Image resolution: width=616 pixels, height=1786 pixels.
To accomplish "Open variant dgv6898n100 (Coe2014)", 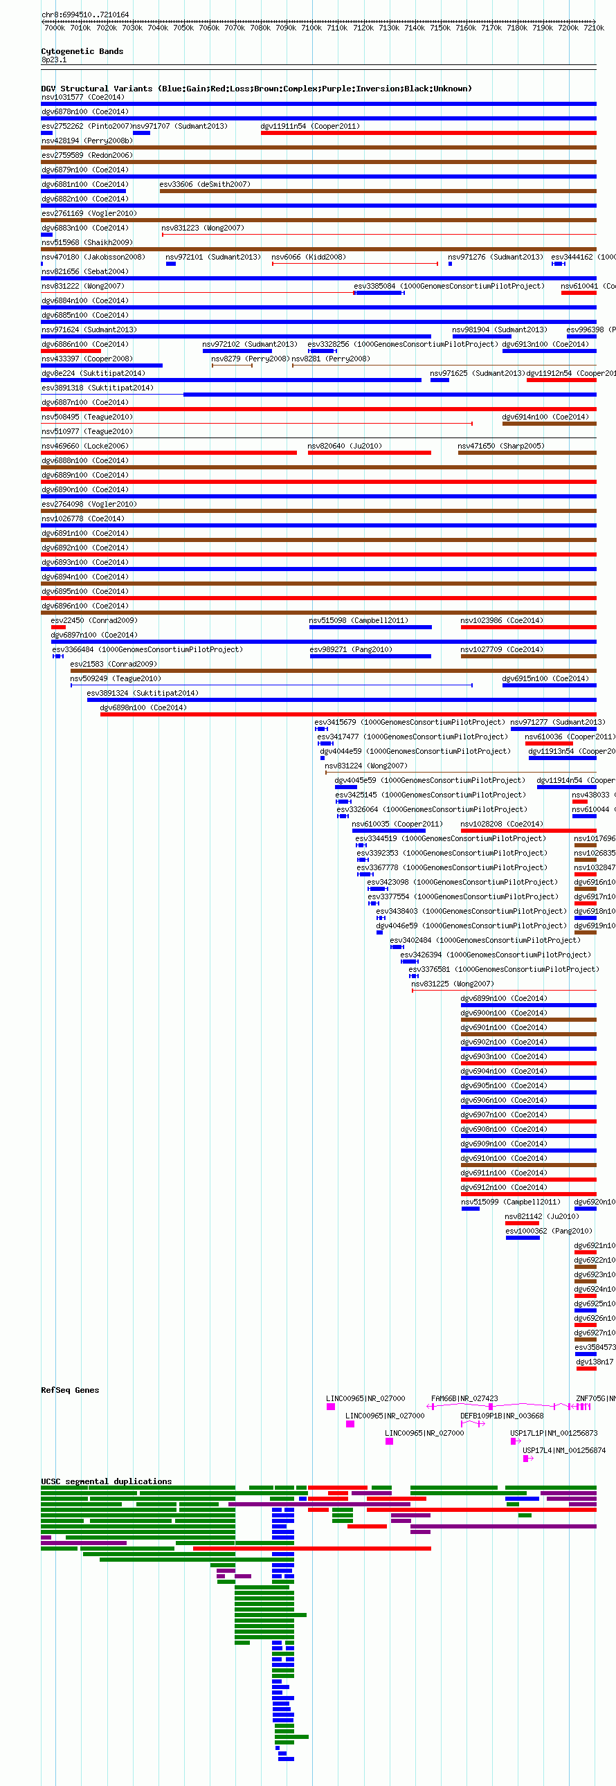I will (x=143, y=709).
